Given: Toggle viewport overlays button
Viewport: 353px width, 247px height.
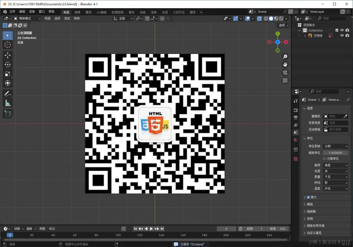Looking at the screenshot, I should (248, 19).
